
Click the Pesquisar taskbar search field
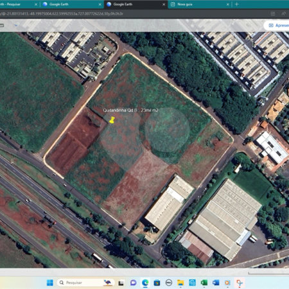pyautogui.click(x=85, y=283)
